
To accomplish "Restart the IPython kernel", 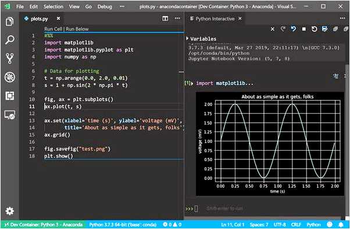I will pyautogui.click(x=314, y=29).
